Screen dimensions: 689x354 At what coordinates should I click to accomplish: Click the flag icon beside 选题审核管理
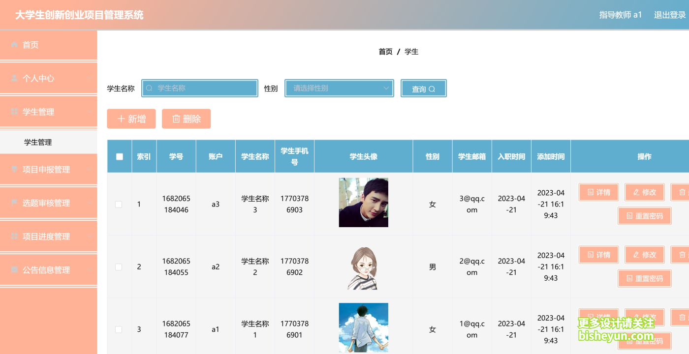[x=14, y=203]
